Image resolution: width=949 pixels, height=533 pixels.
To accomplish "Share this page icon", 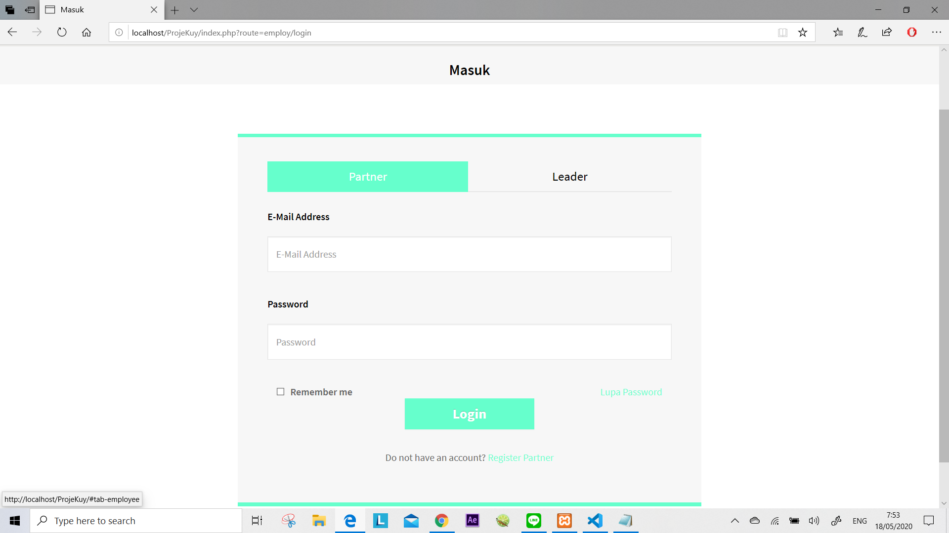I will [x=887, y=33].
